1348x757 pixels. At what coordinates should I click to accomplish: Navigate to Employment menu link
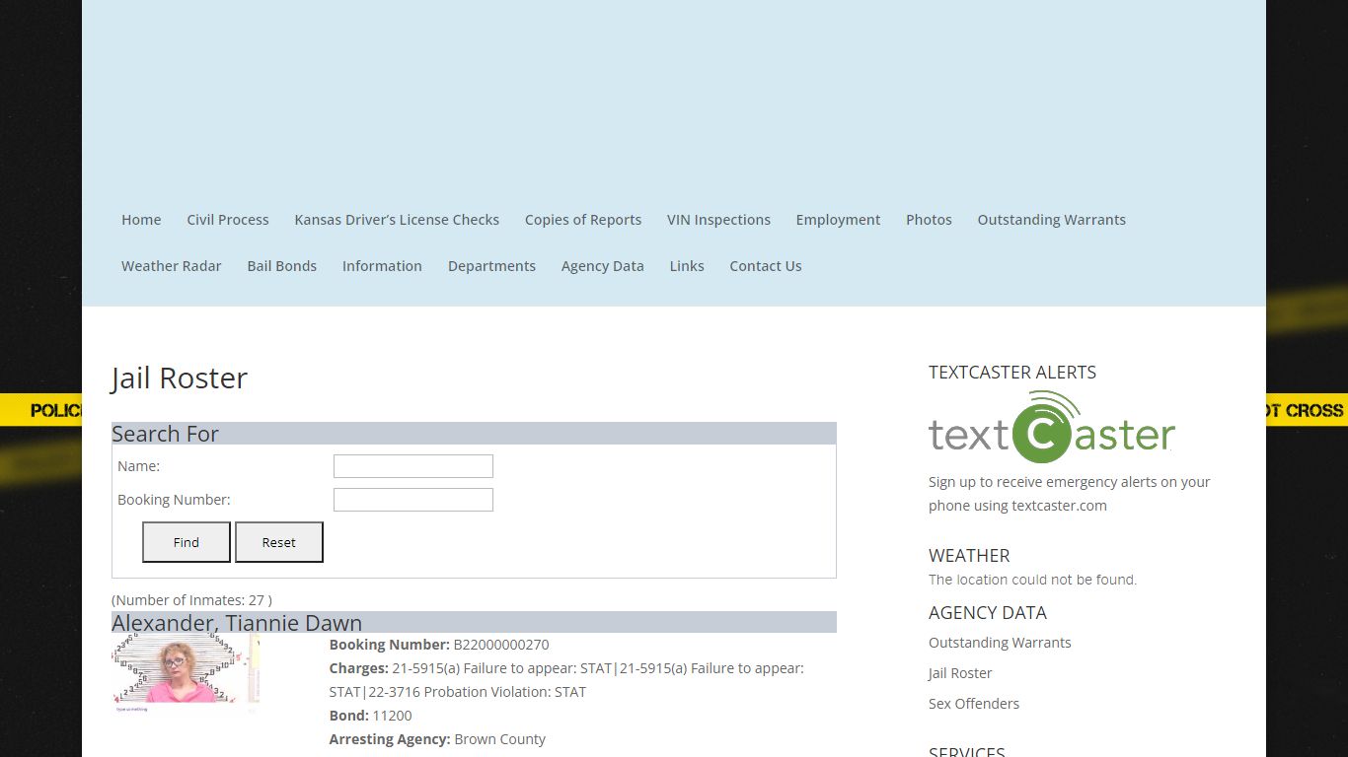(838, 220)
